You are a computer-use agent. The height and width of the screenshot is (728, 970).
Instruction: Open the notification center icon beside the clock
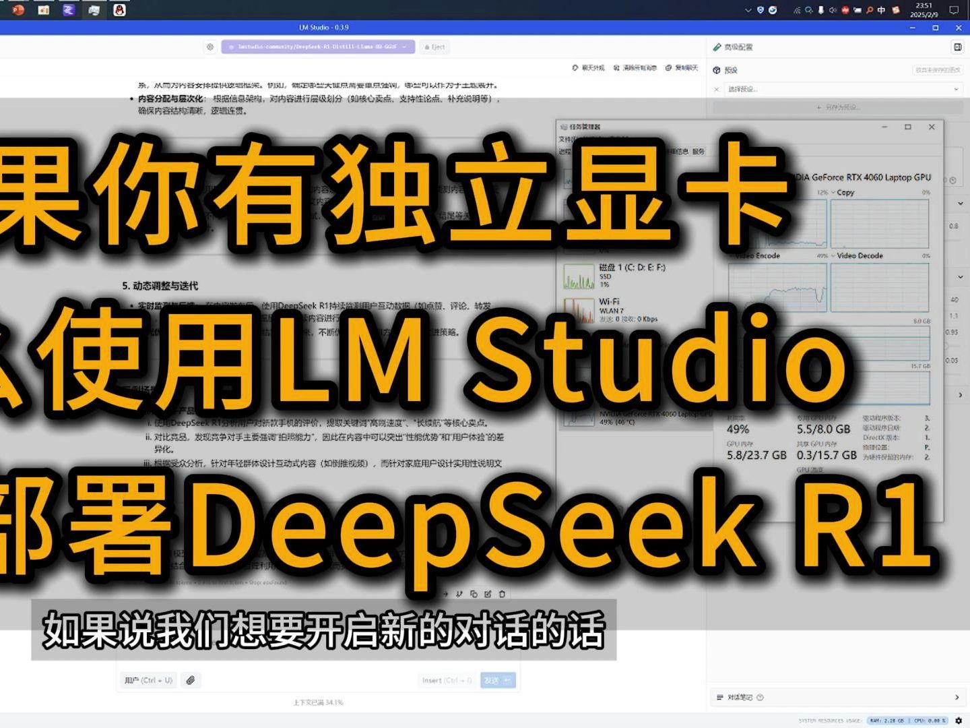point(954,9)
